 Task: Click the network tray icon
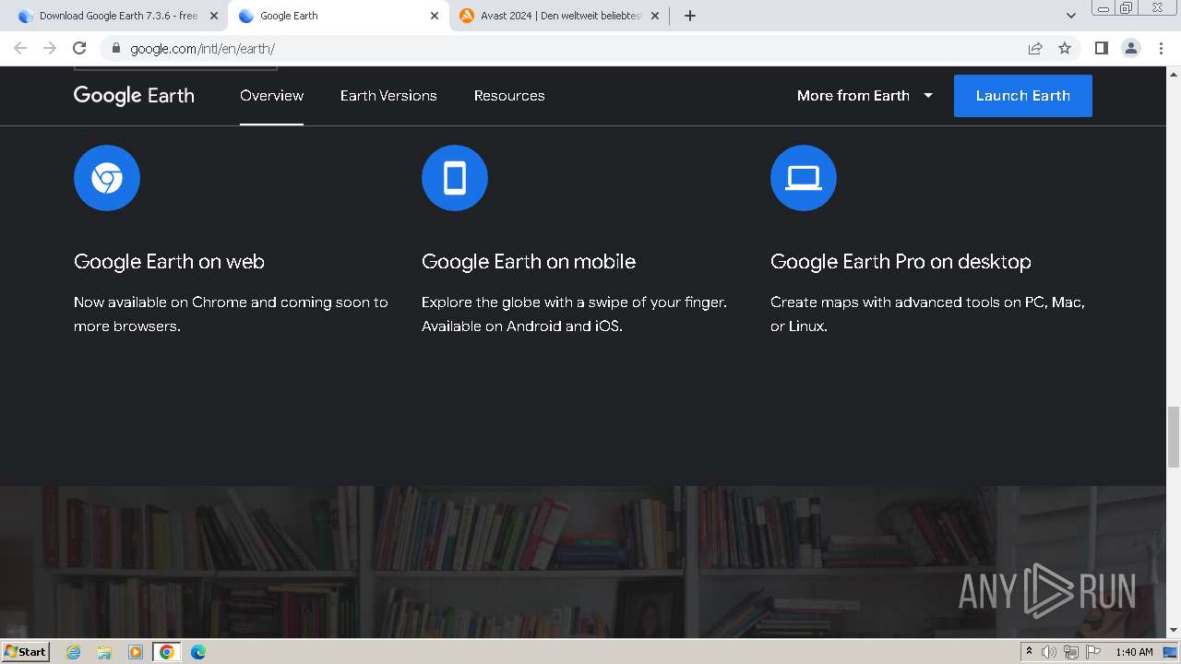click(1071, 652)
